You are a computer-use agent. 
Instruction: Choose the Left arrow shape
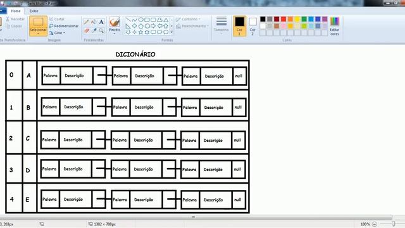click(159, 26)
